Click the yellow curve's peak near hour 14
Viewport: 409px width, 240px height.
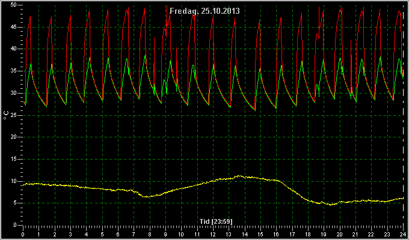[239, 176]
